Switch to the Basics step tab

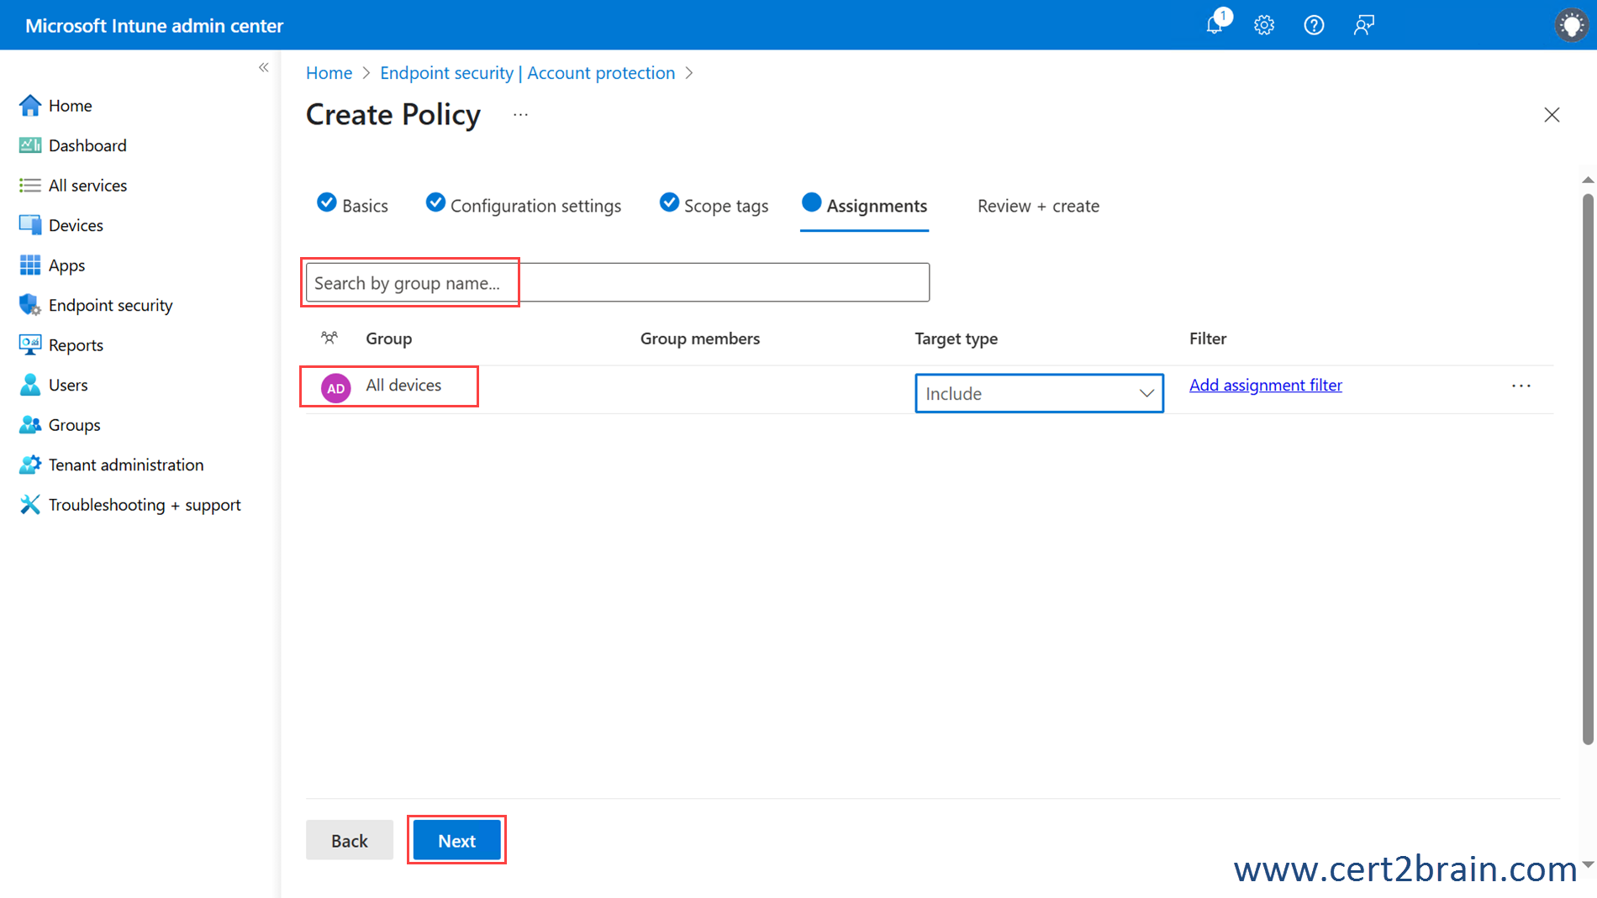352,205
